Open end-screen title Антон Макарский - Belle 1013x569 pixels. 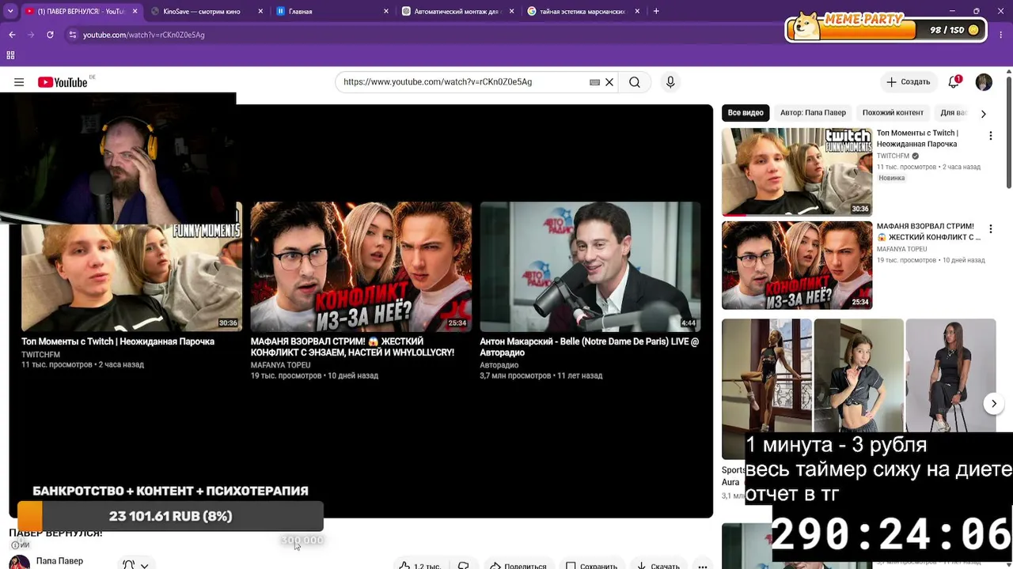click(590, 347)
